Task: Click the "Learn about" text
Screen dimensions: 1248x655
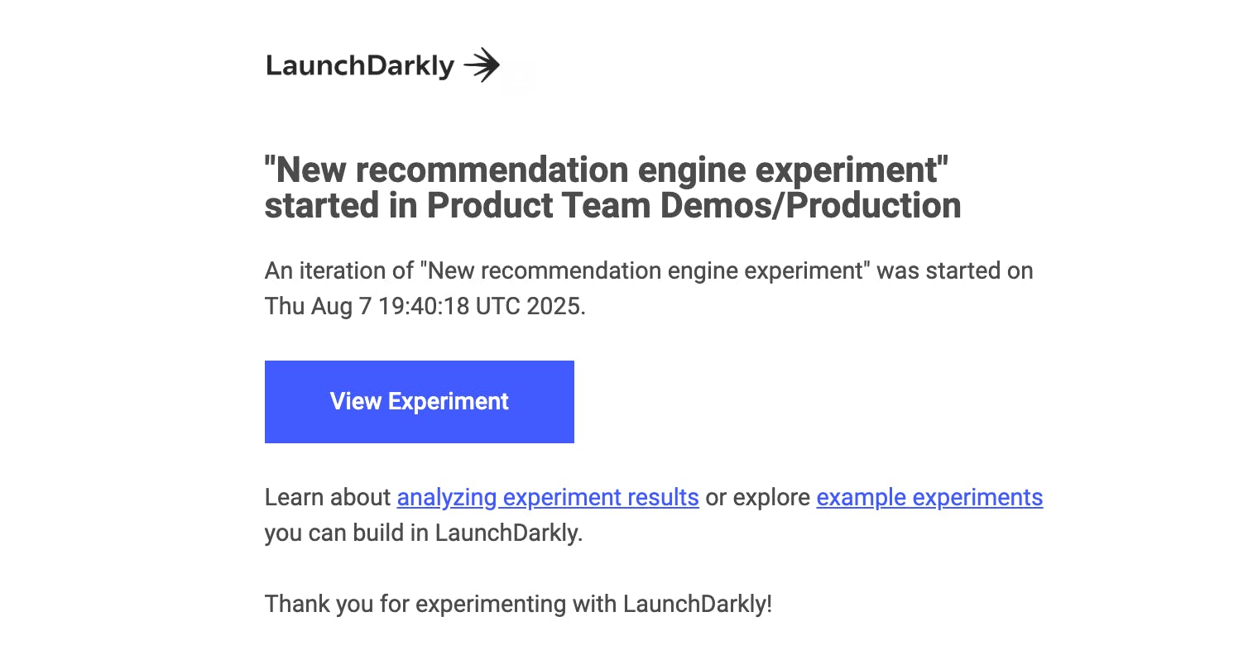Action: pyautogui.click(x=327, y=498)
